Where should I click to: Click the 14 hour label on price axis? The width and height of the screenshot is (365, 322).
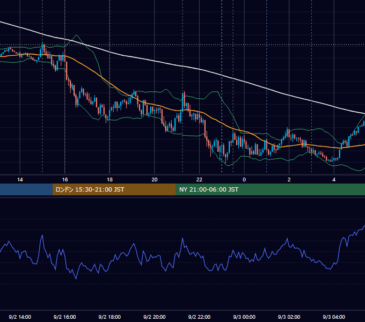click(20, 180)
